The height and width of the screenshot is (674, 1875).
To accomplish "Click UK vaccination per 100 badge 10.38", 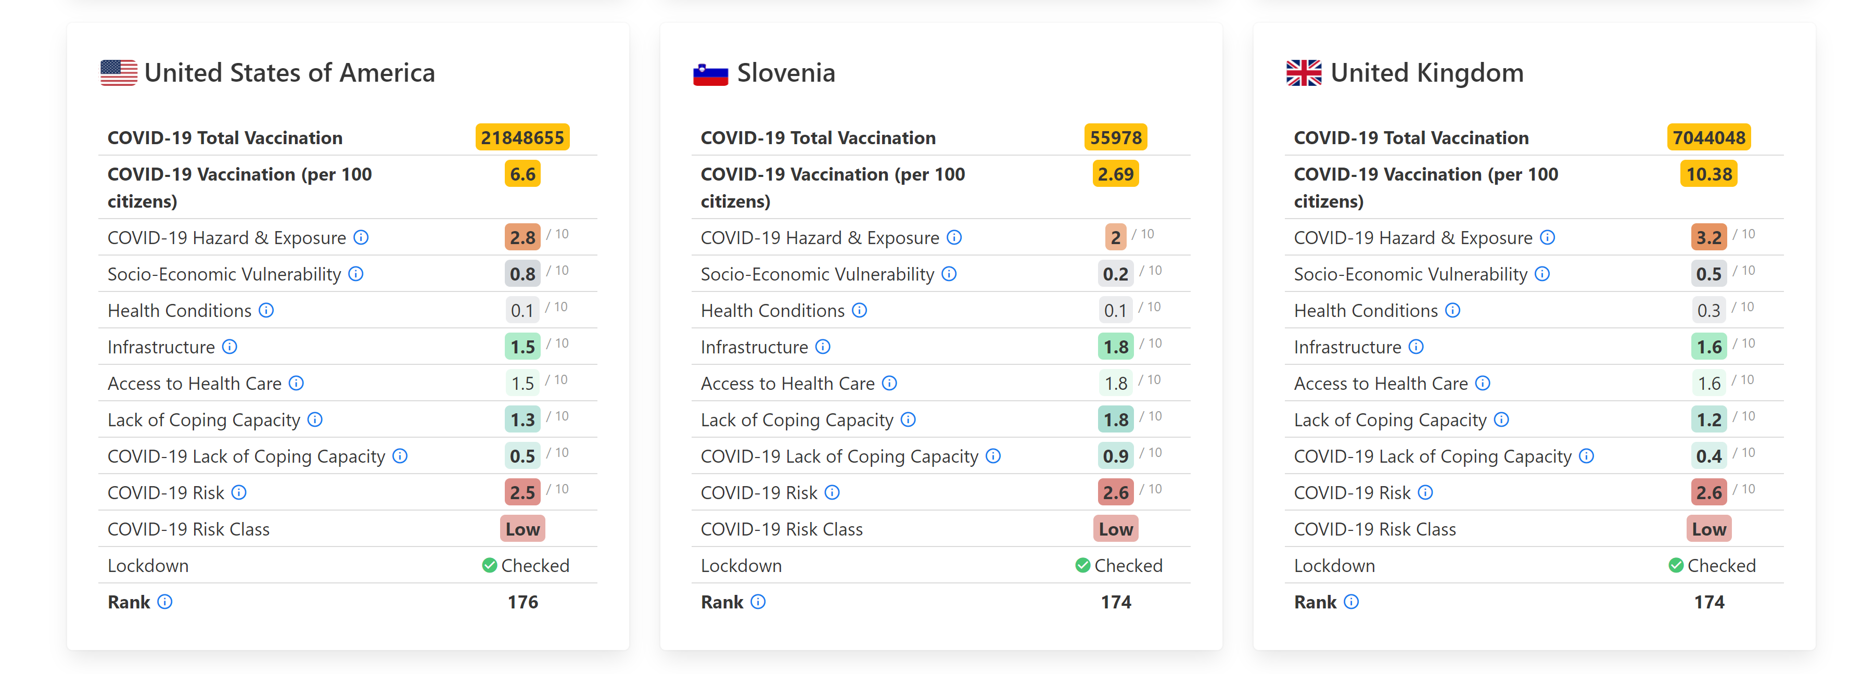I will [1708, 174].
